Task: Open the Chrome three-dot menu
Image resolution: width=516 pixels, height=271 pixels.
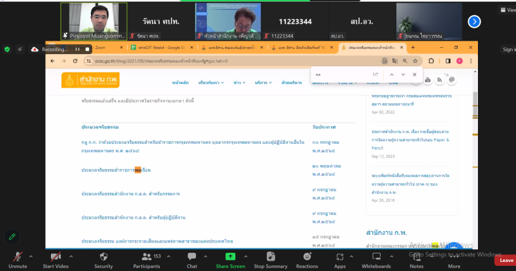Action: pyautogui.click(x=471, y=61)
